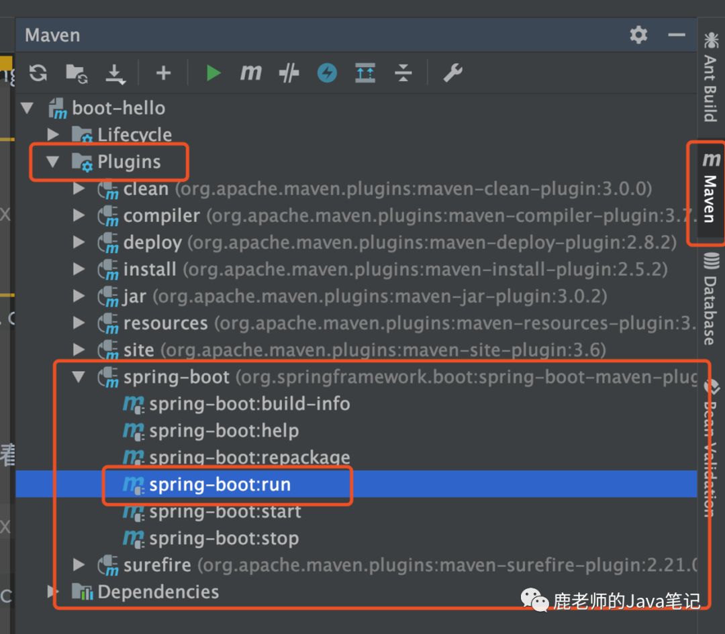Generate sources and update folders icon
725x634 pixels.
coord(77,73)
